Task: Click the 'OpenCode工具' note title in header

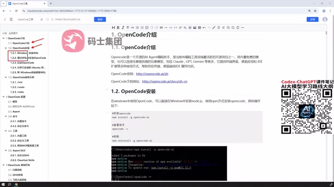Action: click(x=26, y=19)
